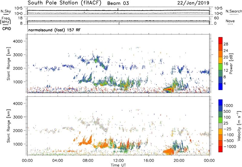Image resolution: width=242 pixels, height=167 pixels.
Task: Click the 'Beam 03' label
Action: click(118, 3)
